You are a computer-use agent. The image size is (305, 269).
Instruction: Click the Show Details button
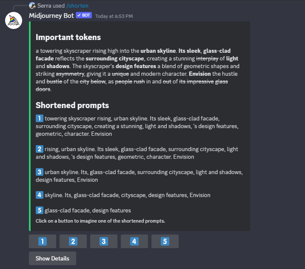52,258
